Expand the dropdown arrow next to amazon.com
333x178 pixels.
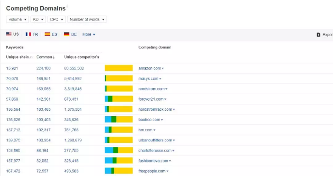tap(163, 69)
